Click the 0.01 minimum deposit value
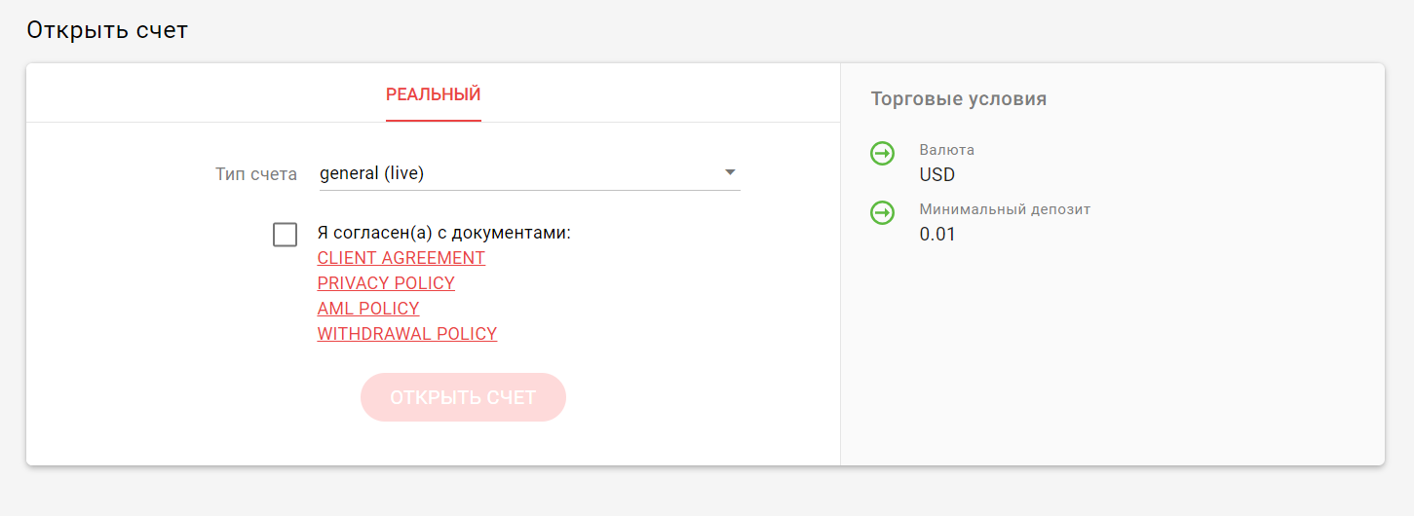This screenshot has height=516, width=1414. [937, 234]
